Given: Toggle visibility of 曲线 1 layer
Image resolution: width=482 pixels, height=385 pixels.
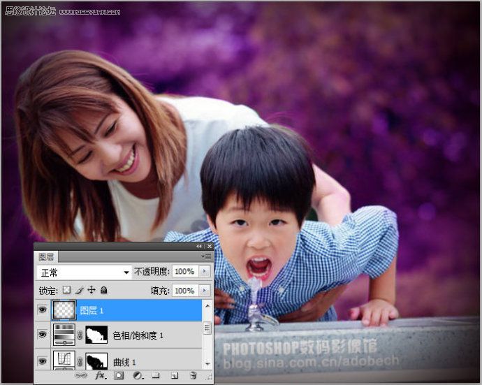Looking at the screenshot, I should click(43, 361).
